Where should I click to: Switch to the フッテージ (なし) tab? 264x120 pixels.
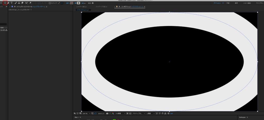pos(101,6)
